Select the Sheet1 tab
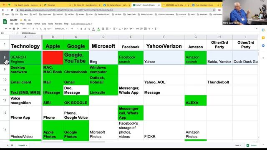 click(x=23, y=145)
